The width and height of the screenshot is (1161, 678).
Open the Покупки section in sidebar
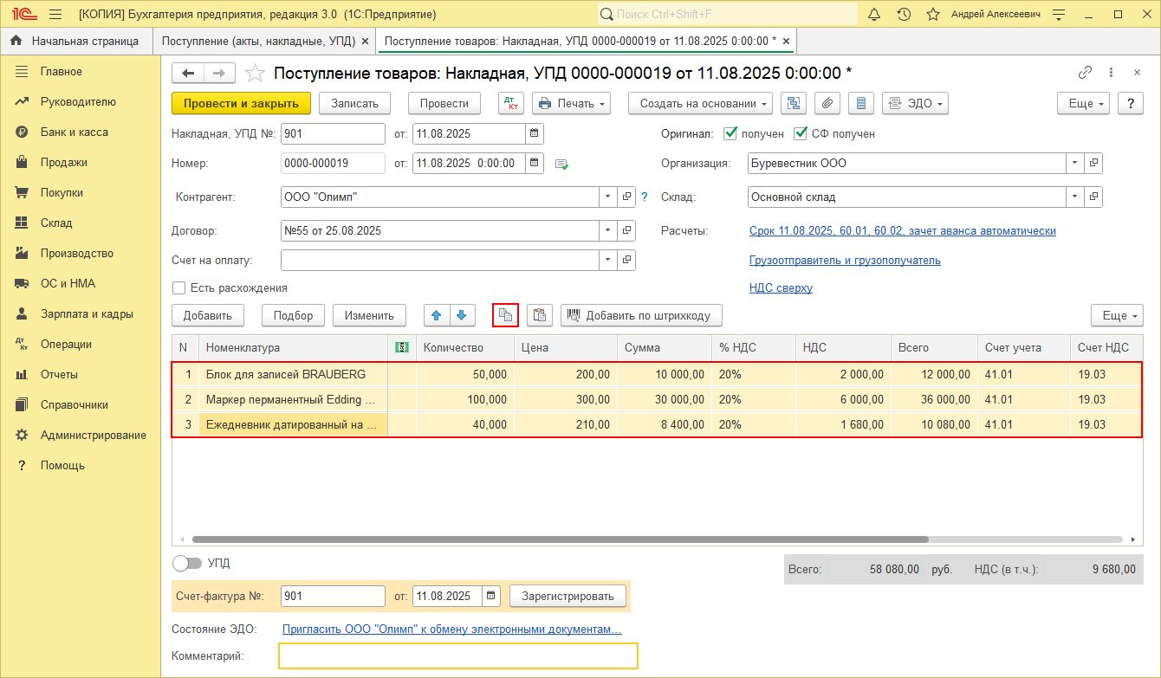(62, 192)
